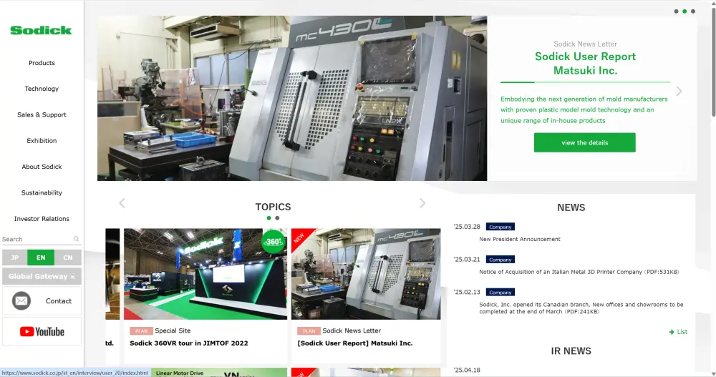The height and width of the screenshot is (377, 716).
Task: Click the Sodick logo
Action: tap(41, 30)
